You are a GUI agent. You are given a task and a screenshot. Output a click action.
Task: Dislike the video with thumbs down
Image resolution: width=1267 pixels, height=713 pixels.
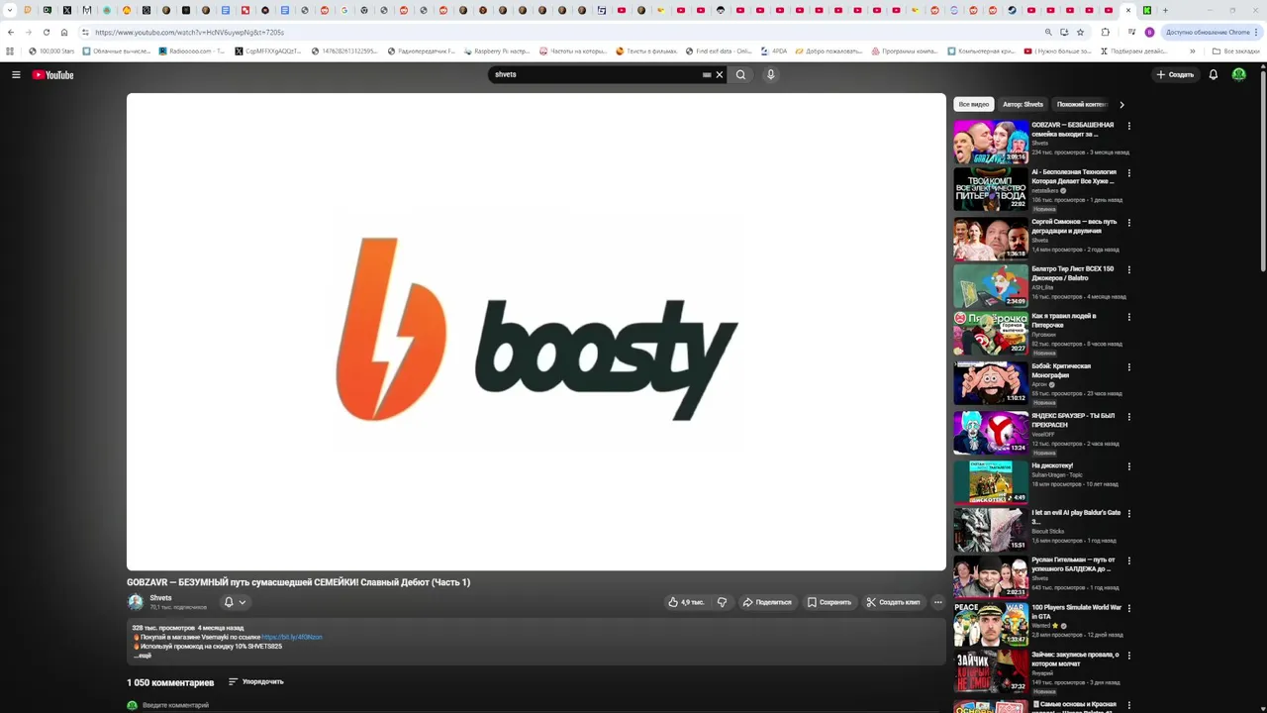722,602
